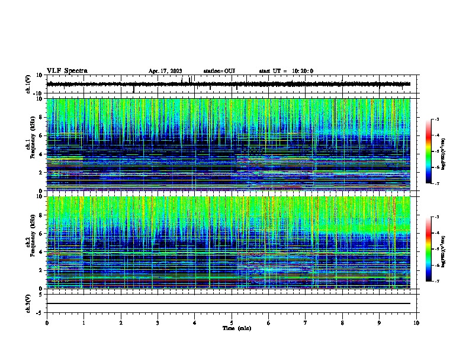
Task: Click the time axis tick label "10"
Action: pos(416,323)
